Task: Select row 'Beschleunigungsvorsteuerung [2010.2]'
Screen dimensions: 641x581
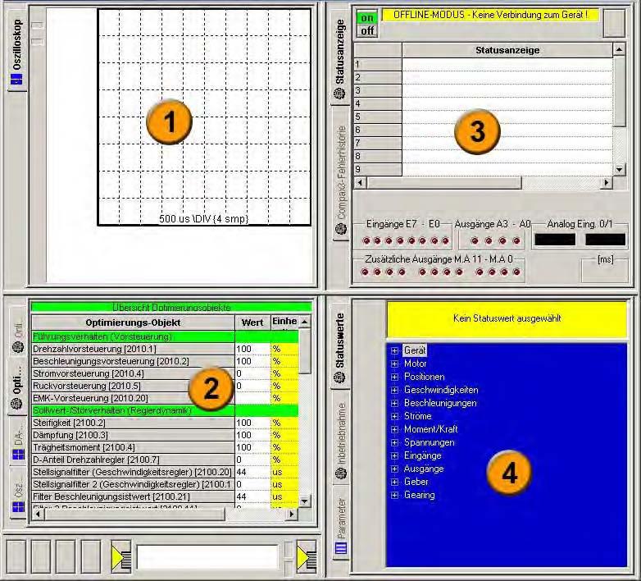Action: point(133,361)
